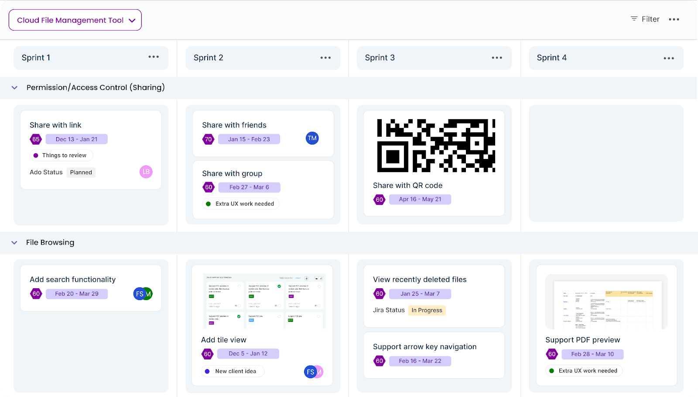The image size is (698, 397).
Task: Click TM avatar on Share with friends card
Action: click(312, 138)
